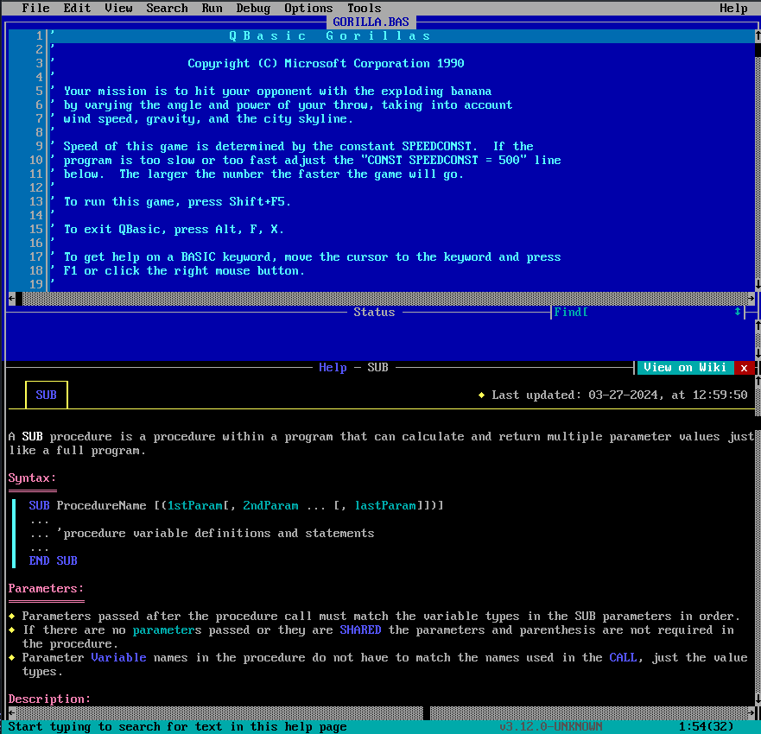Follow the SUB link before ProcedureName
The height and width of the screenshot is (734, 761).
point(39,505)
